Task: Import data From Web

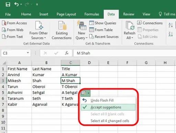Action: 13,30
